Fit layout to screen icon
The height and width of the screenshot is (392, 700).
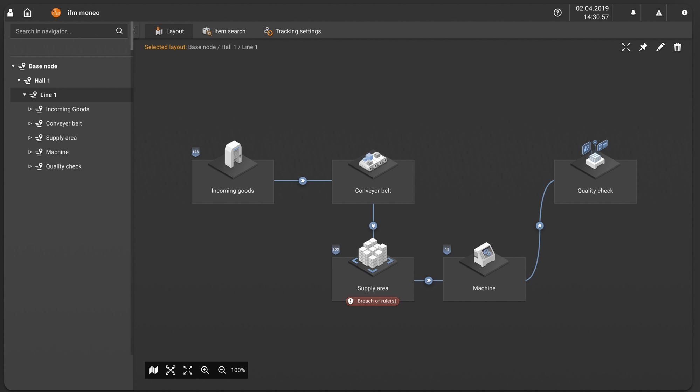tap(171, 370)
